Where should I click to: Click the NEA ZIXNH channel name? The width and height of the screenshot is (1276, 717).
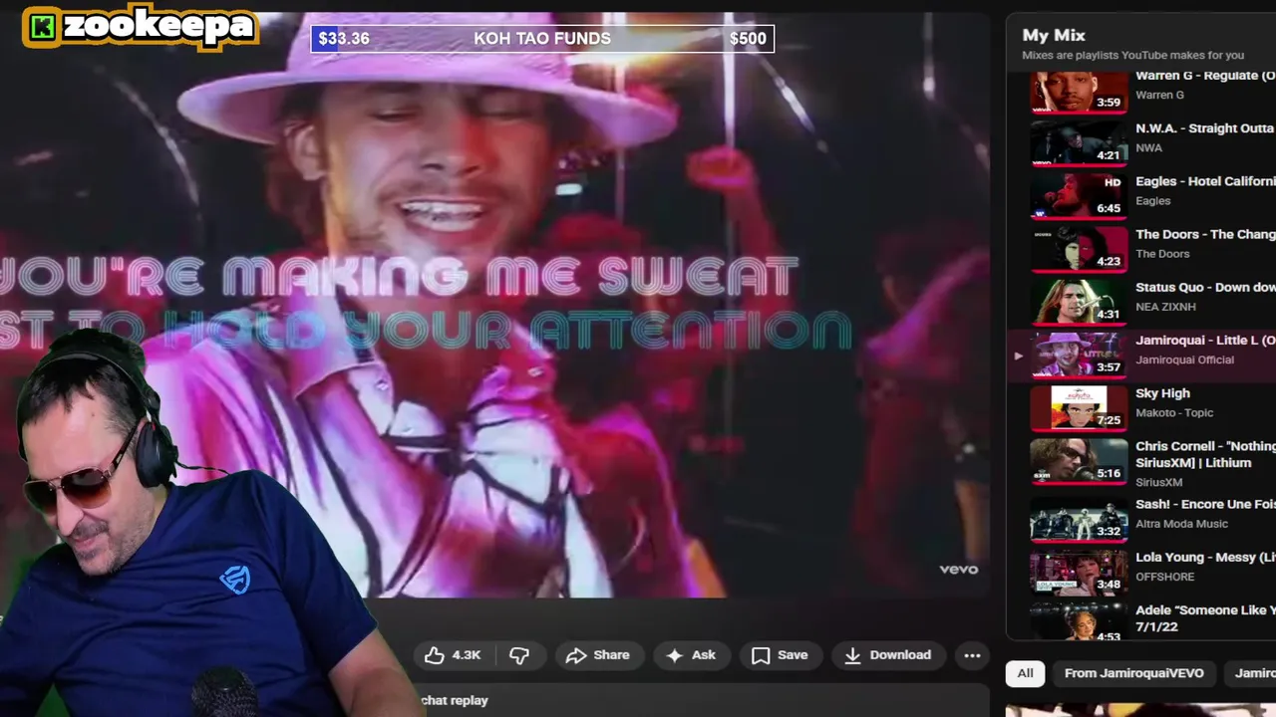click(x=1165, y=307)
